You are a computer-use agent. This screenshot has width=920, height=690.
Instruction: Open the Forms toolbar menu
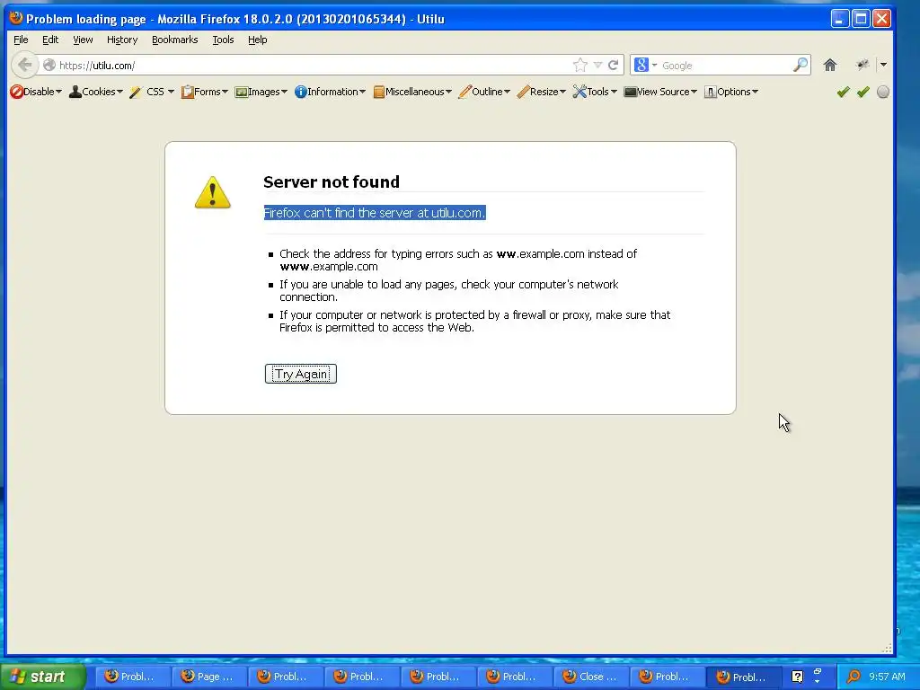point(204,92)
